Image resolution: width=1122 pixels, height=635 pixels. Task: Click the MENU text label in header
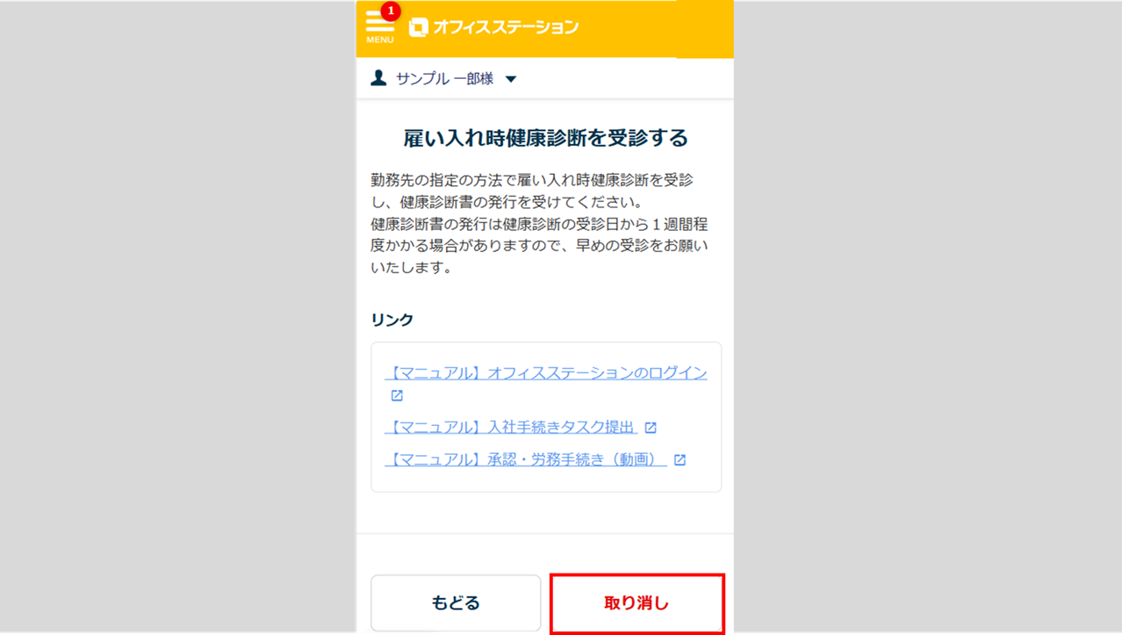380,40
